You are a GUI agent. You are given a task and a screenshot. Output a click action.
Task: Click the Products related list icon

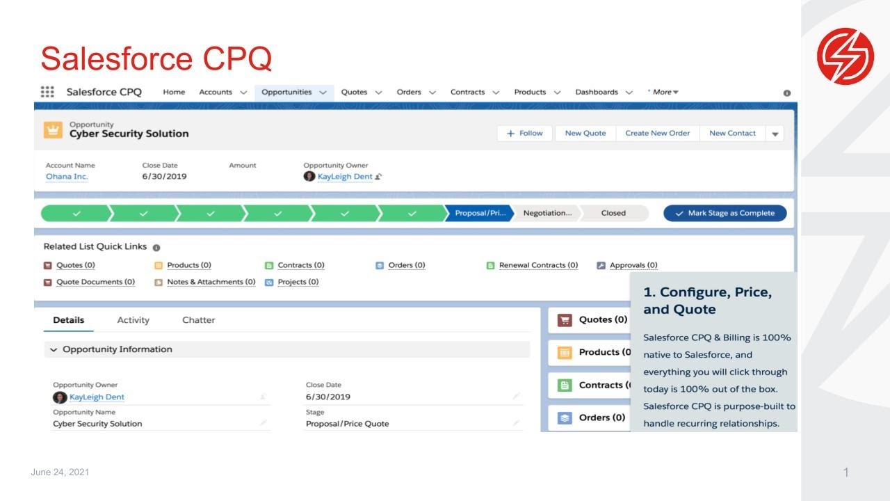coord(565,353)
